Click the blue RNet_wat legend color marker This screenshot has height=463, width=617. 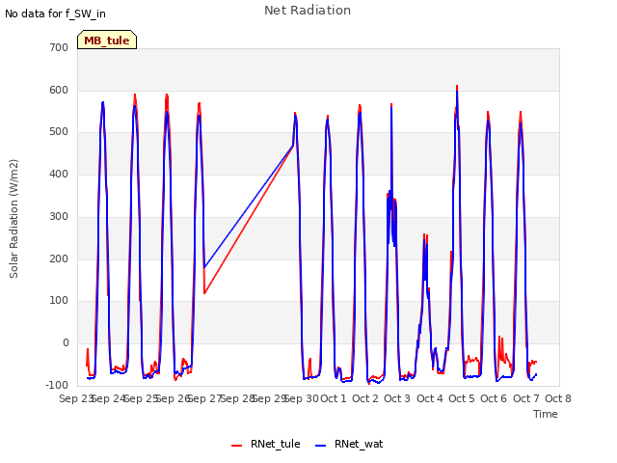coord(321,446)
